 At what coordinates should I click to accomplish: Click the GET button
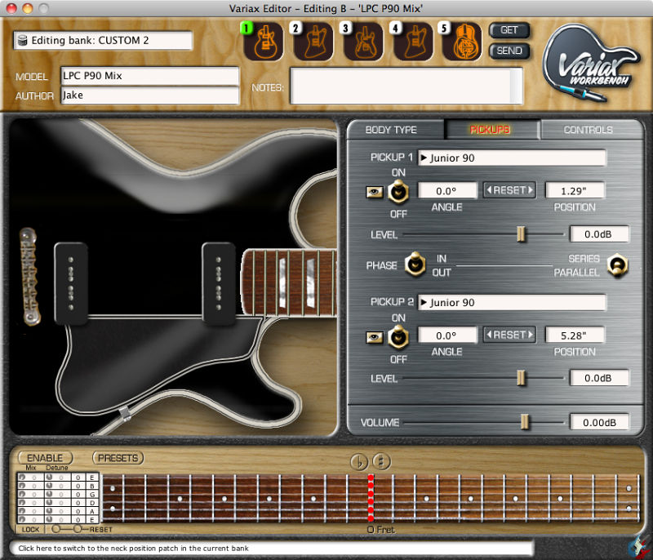(x=509, y=30)
